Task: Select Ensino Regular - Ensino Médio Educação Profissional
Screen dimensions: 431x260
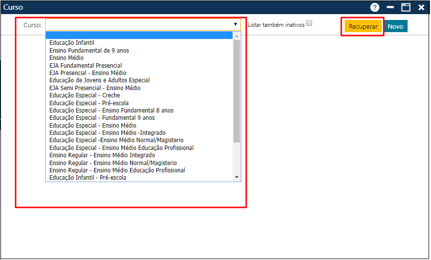Action: 139,170
